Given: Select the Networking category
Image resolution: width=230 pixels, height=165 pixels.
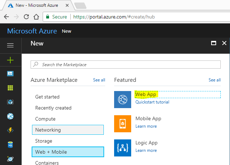Looking at the screenshot, I should 68,130.
